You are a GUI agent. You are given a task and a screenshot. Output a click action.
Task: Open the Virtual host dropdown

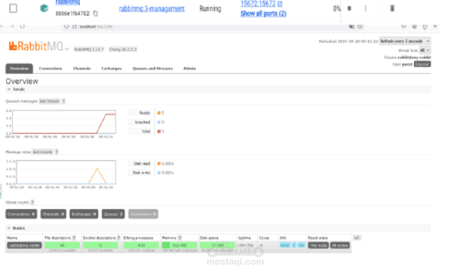tap(425, 50)
